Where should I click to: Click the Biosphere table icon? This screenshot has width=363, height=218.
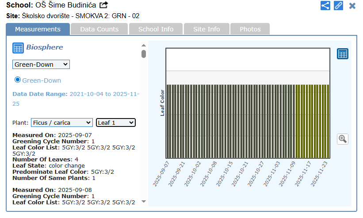click(18, 48)
